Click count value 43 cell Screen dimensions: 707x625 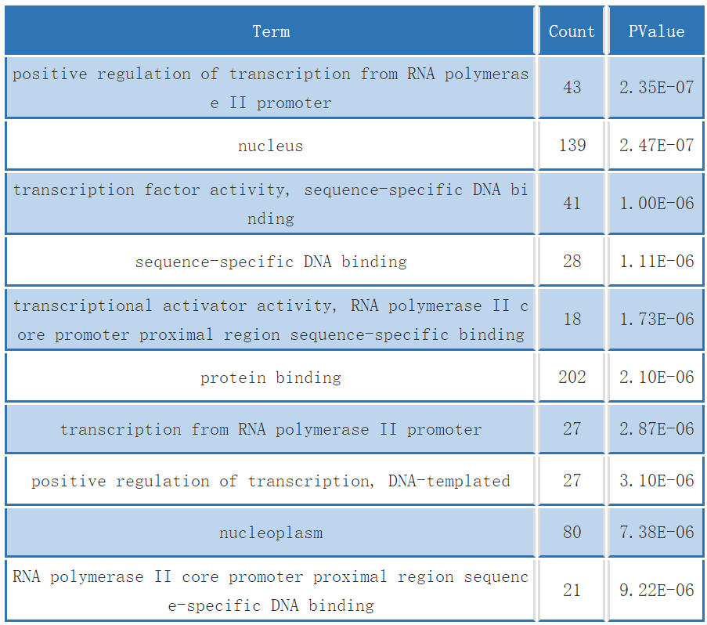[572, 87]
